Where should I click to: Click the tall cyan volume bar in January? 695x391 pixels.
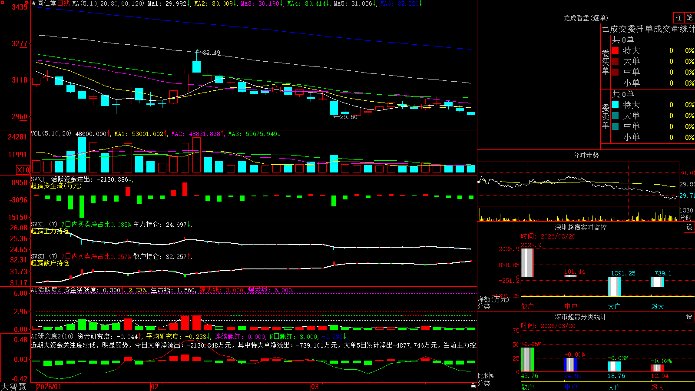(82, 155)
